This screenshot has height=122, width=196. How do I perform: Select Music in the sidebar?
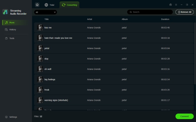coord(15,23)
